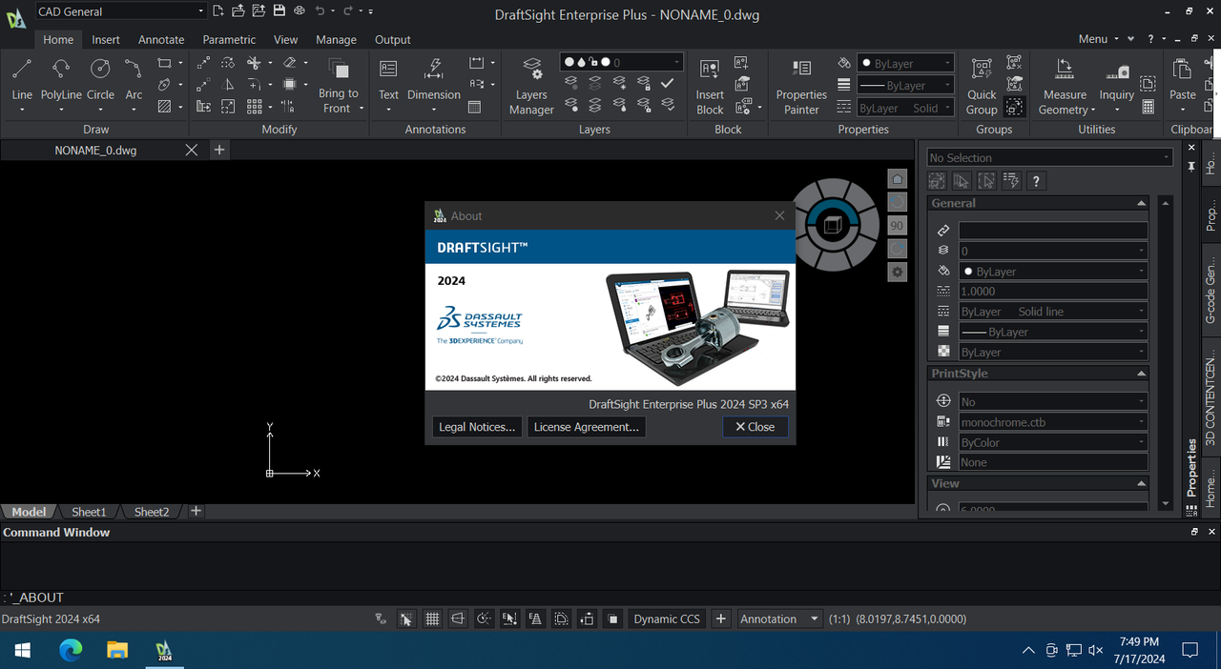
Task: Toggle entity snap button in status bar
Action: (509, 618)
